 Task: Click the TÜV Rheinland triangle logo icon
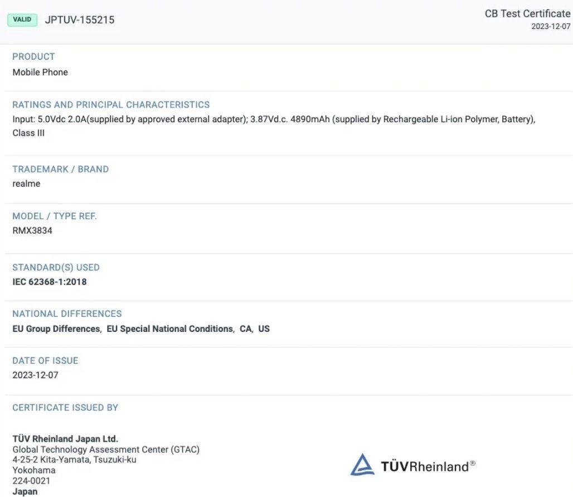(362, 465)
